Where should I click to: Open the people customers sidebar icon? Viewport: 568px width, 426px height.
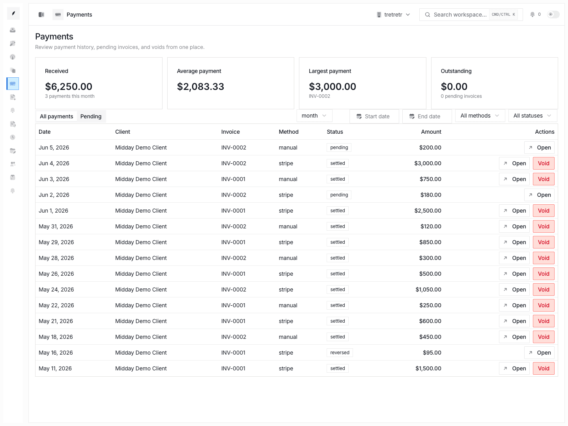pos(13,164)
